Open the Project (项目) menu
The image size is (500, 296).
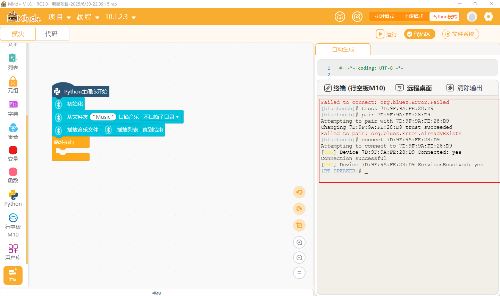click(60, 17)
